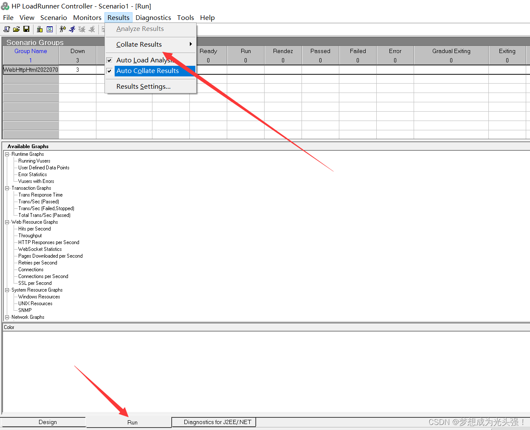Click the Down value 3 in the group row
This screenshot has height=430, width=530.
[x=78, y=70]
